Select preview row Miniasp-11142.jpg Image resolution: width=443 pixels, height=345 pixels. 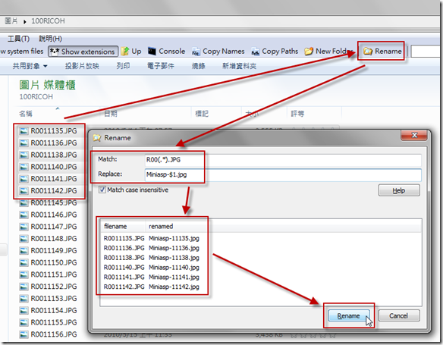[x=174, y=287]
